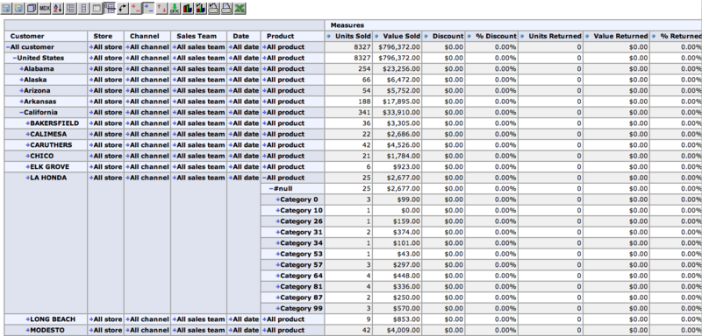Click the Save toolbar icon
The width and height of the screenshot is (702, 336).
(6, 8)
